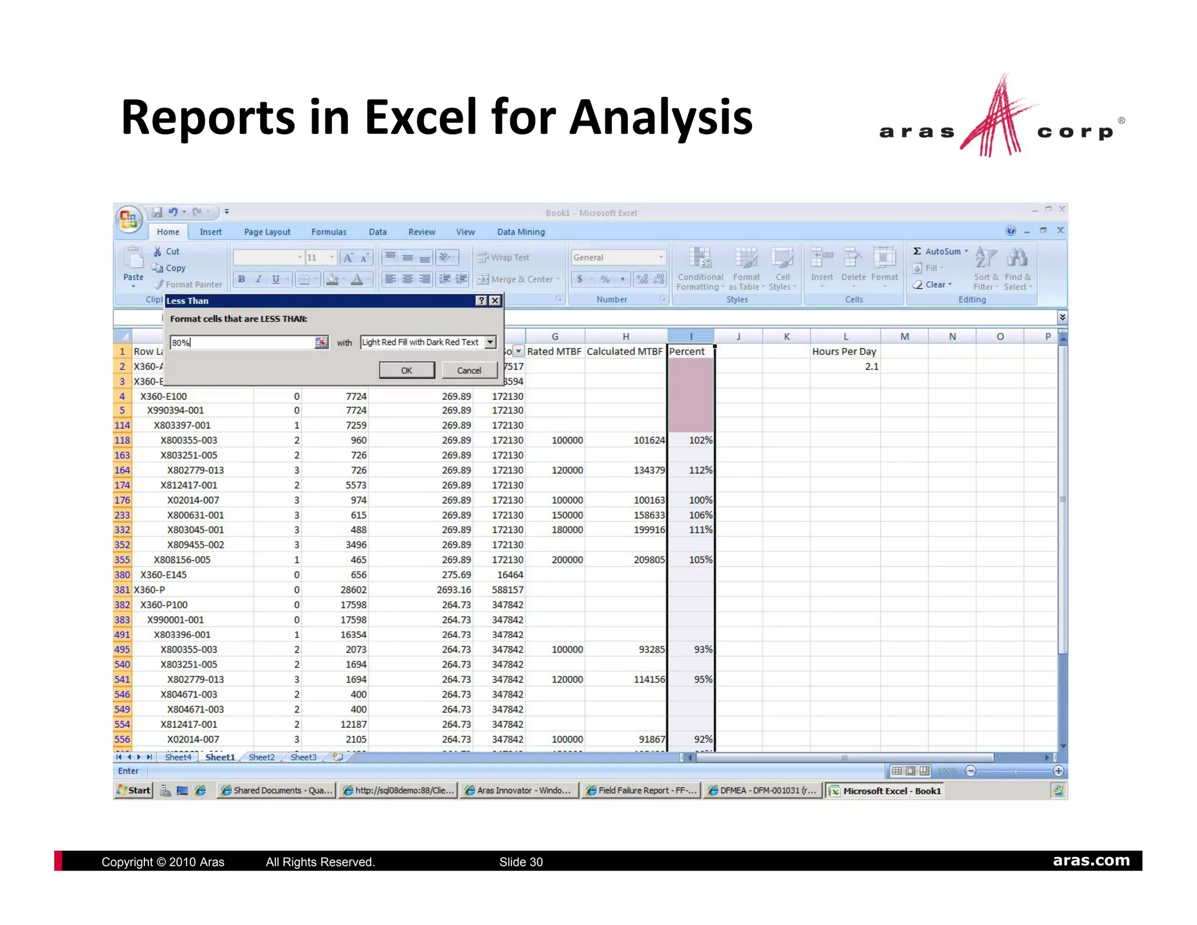Click the Insert cells icon
The height and width of the screenshot is (925, 1197).
click(x=822, y=257)
